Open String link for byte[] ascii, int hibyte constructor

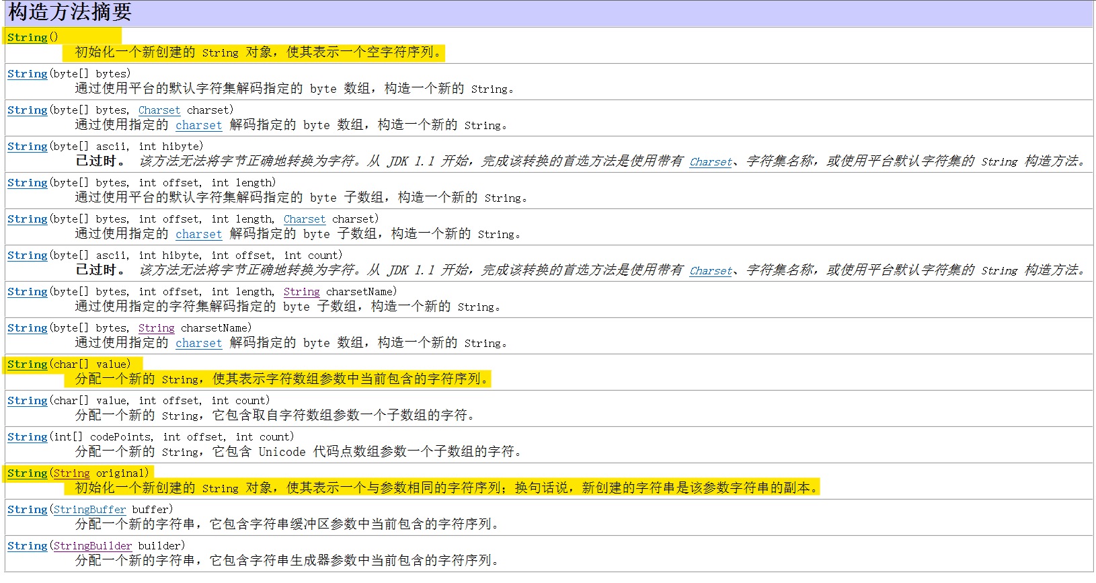[28, 147]
